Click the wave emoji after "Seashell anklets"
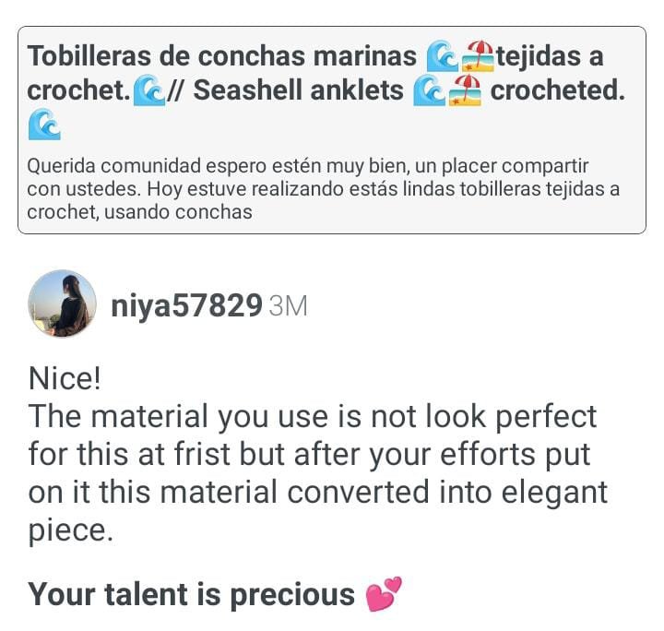664x631 pixels. pyautogui.click(x=429, y=90)
